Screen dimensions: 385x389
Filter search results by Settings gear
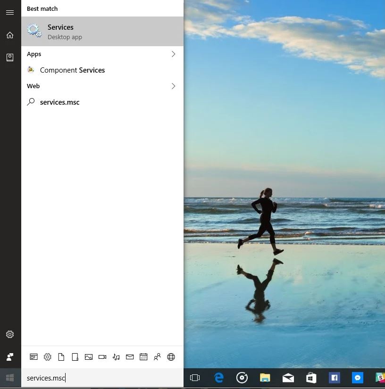click(47, 357)
